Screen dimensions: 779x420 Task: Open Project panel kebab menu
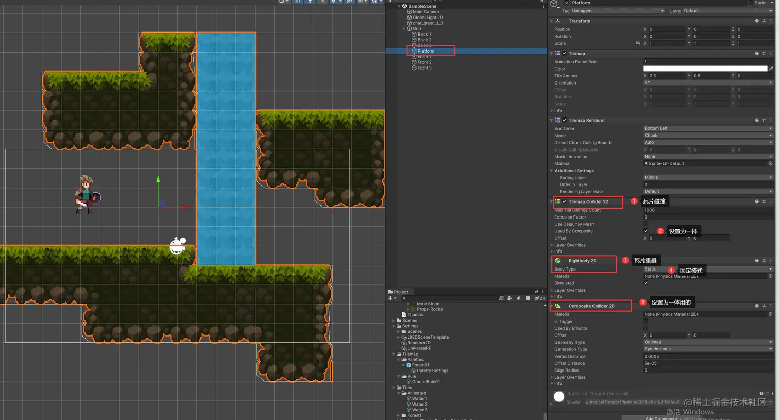click(543, 292)
